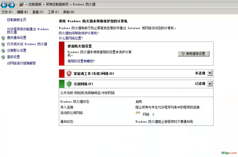Click 未连接 status text
The width and height of the screenshot is (238, 157).
click(x=200, y=73)
